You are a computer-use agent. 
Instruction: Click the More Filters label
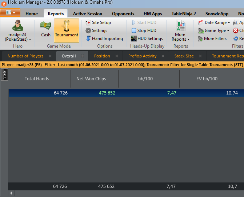tap(215, 39)
